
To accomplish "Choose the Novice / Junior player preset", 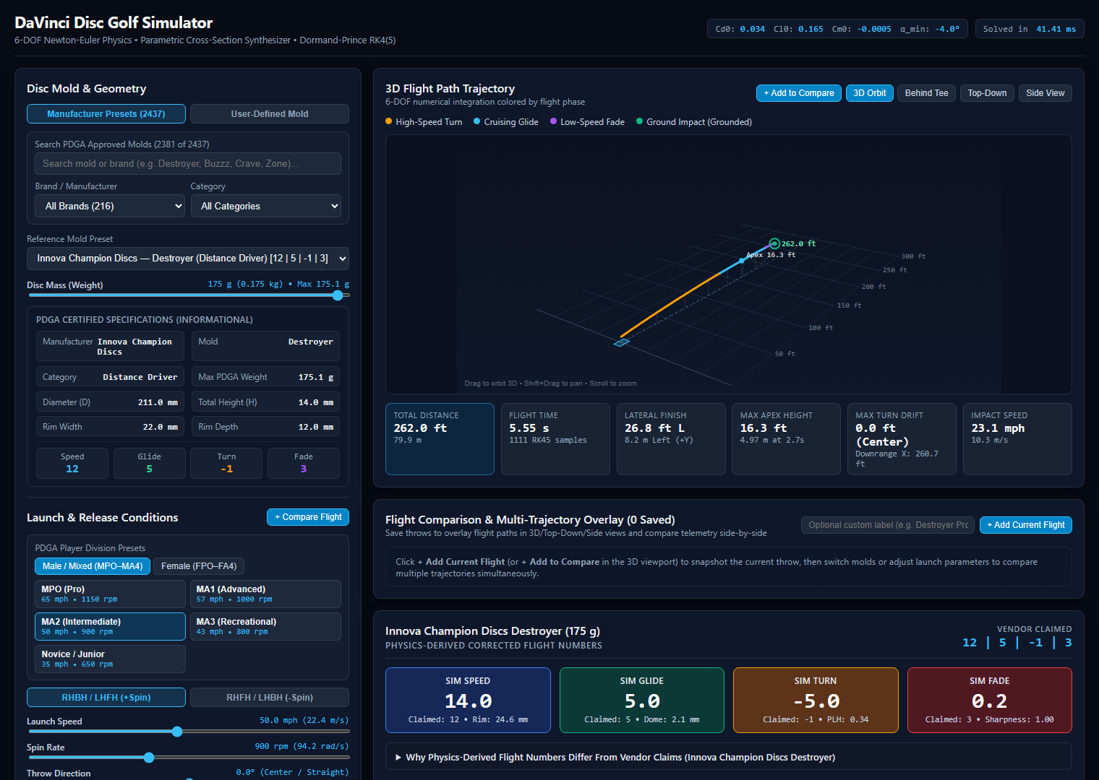I will [110, 659].
